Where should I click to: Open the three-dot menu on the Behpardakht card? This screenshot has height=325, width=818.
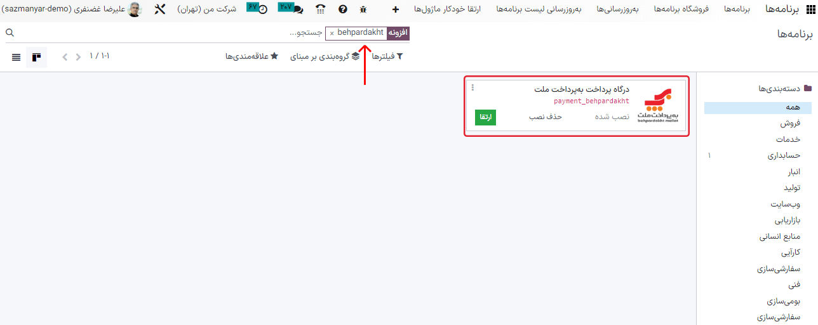(473, 88)
